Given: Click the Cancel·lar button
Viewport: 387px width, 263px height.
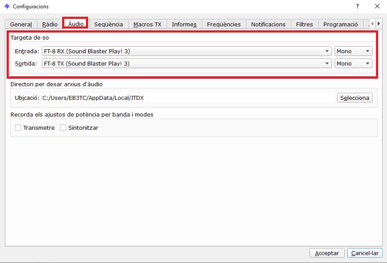Looking at the screenshot, I should (x=365, y=253).
